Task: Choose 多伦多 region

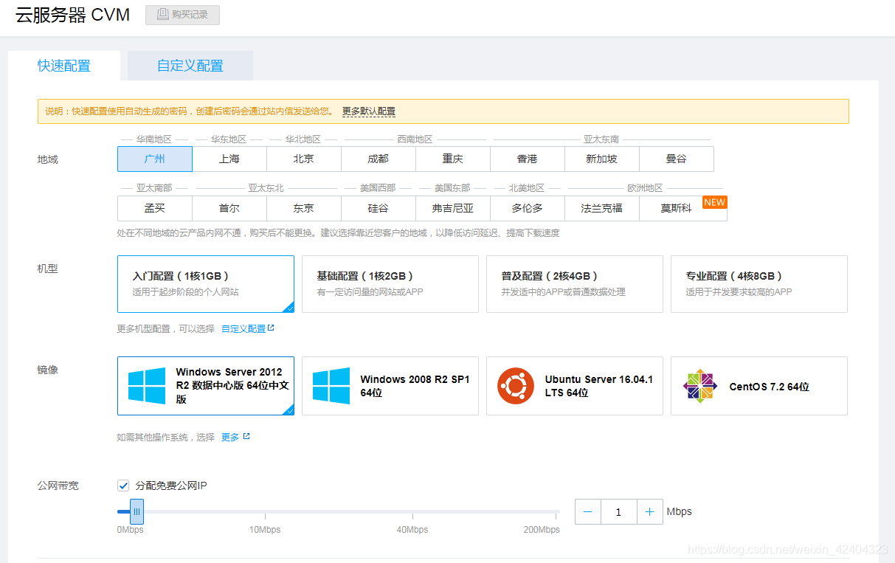Action: click(x=528, y=208)
